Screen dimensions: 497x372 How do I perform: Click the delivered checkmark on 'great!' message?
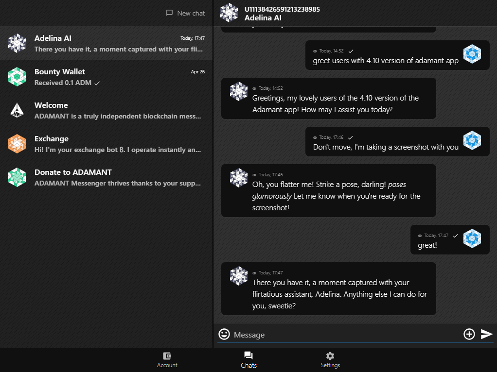(x=456, y=236)
